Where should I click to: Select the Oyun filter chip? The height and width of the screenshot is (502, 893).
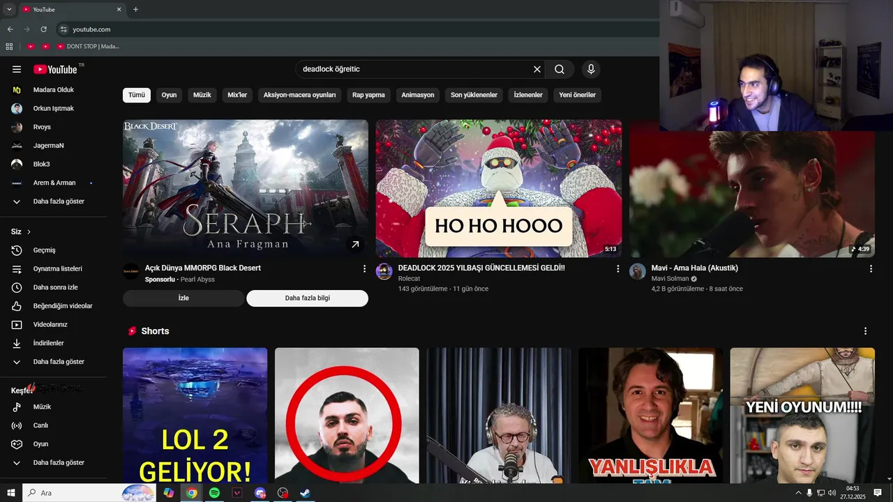tap(170, 95)
